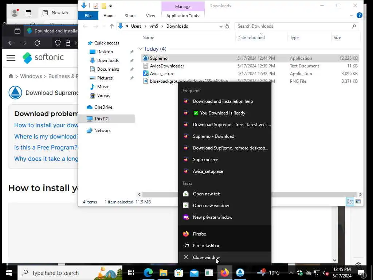The image size is (373, 280).
Task: Open frequent item Supremo - Download
Action: [224, 136]
